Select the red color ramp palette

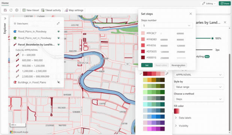pyautogui.click(x=154, y=74)
